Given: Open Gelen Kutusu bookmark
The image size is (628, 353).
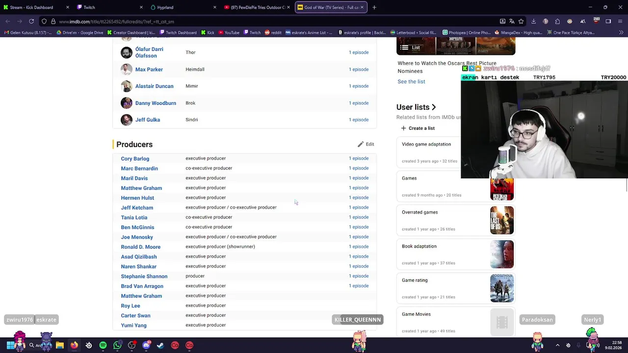Looking at the screenshot, I should point(27,32).
